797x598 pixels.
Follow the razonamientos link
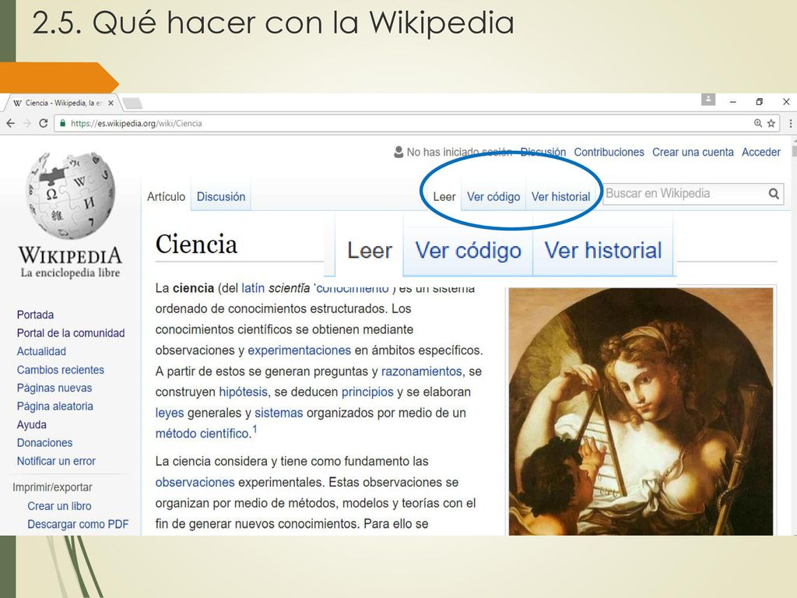coord(421,371)
